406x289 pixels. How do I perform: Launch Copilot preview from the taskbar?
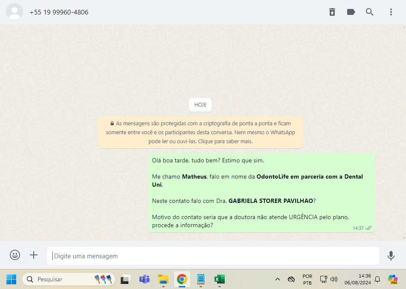coord(393,280)
